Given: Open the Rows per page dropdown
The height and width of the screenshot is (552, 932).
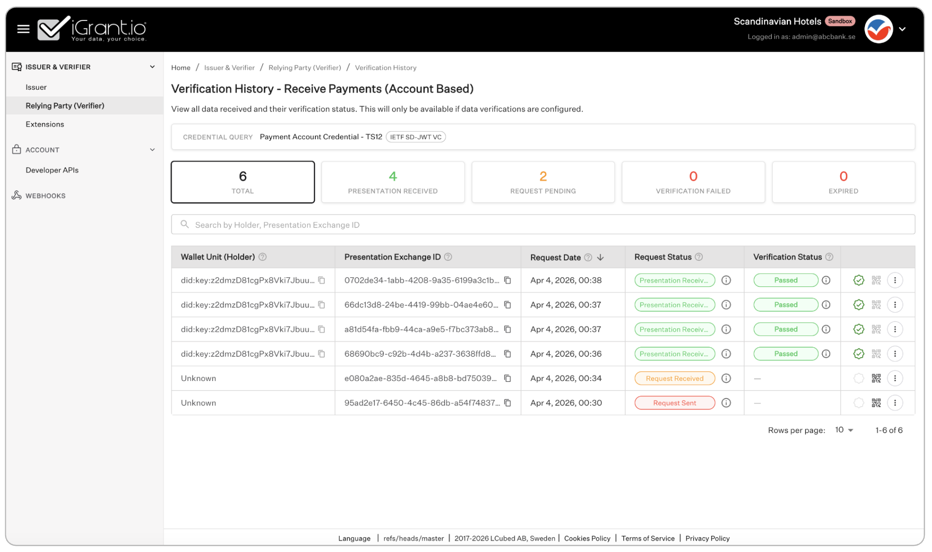Looking at the screenshot, I should [844, 430].
